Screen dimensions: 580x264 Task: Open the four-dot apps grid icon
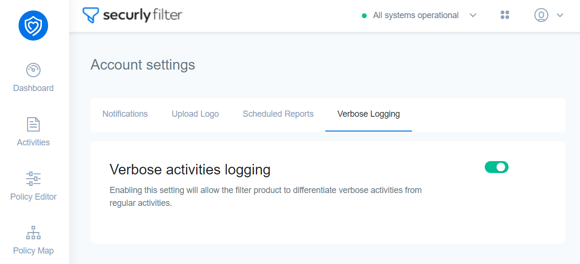click(x=505, y=15)
